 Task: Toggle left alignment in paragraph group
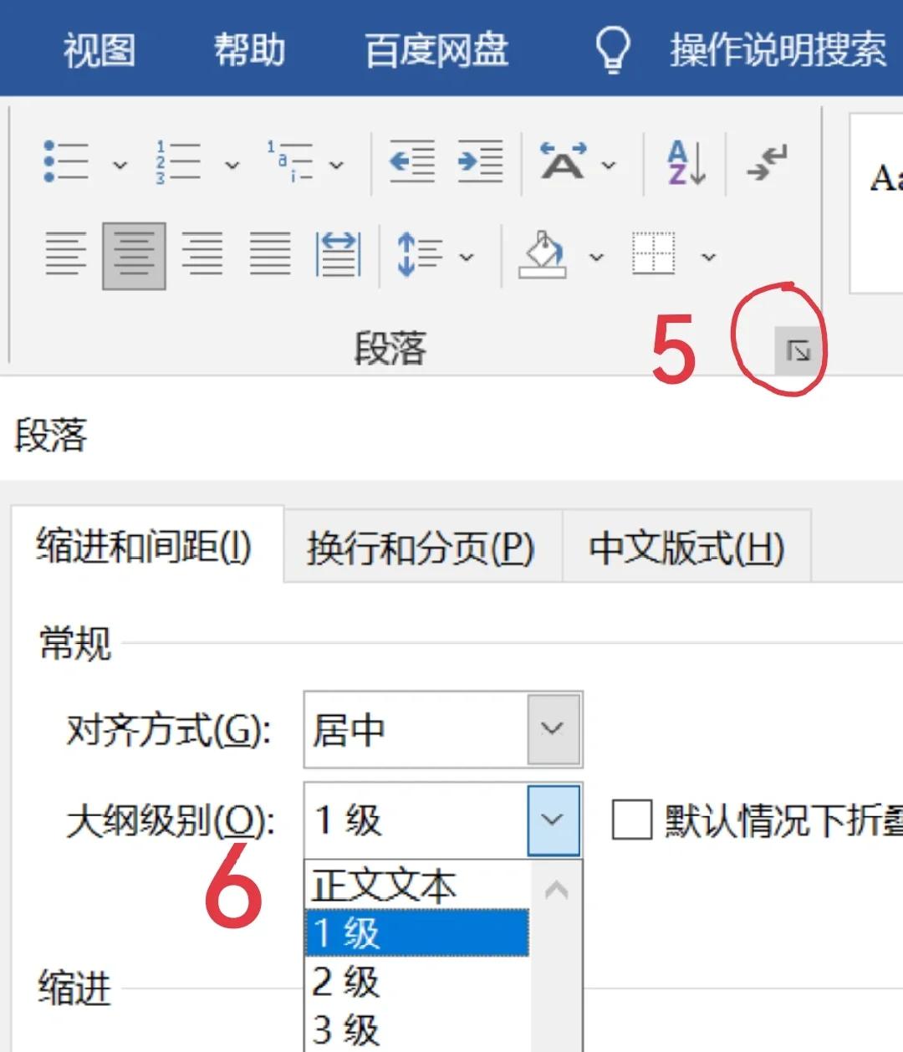[x=65, y=255]
